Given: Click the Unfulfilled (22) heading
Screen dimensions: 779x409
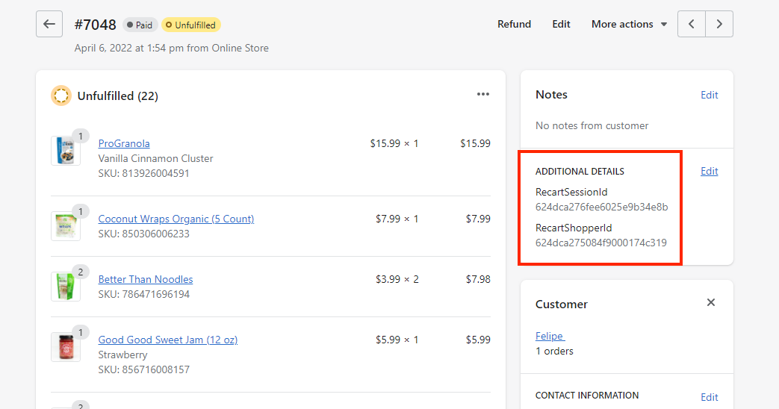Looking at the screenshot, I should tap(118, 96).
